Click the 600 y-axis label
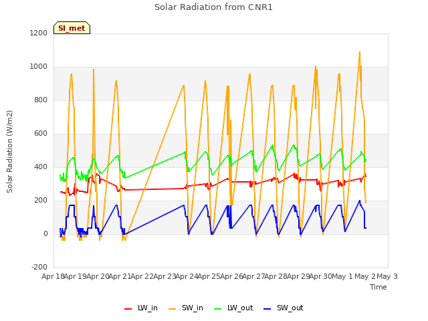The image size is (428, 321). point(41,134)
